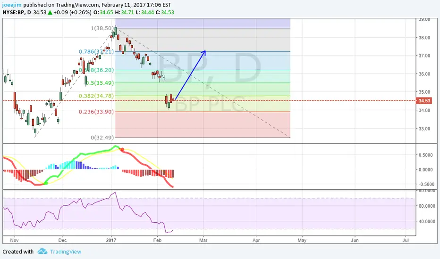Click the Nov date axis label

[x=14, y=240]
